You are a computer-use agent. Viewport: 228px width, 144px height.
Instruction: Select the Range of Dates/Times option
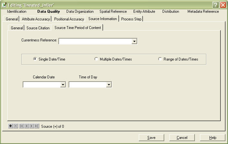[160, 59]
